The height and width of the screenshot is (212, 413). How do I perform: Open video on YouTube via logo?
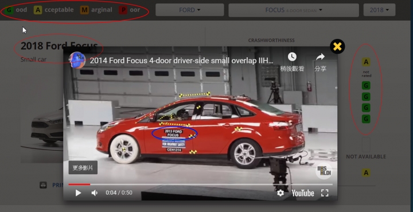click(x=303, y=193)
